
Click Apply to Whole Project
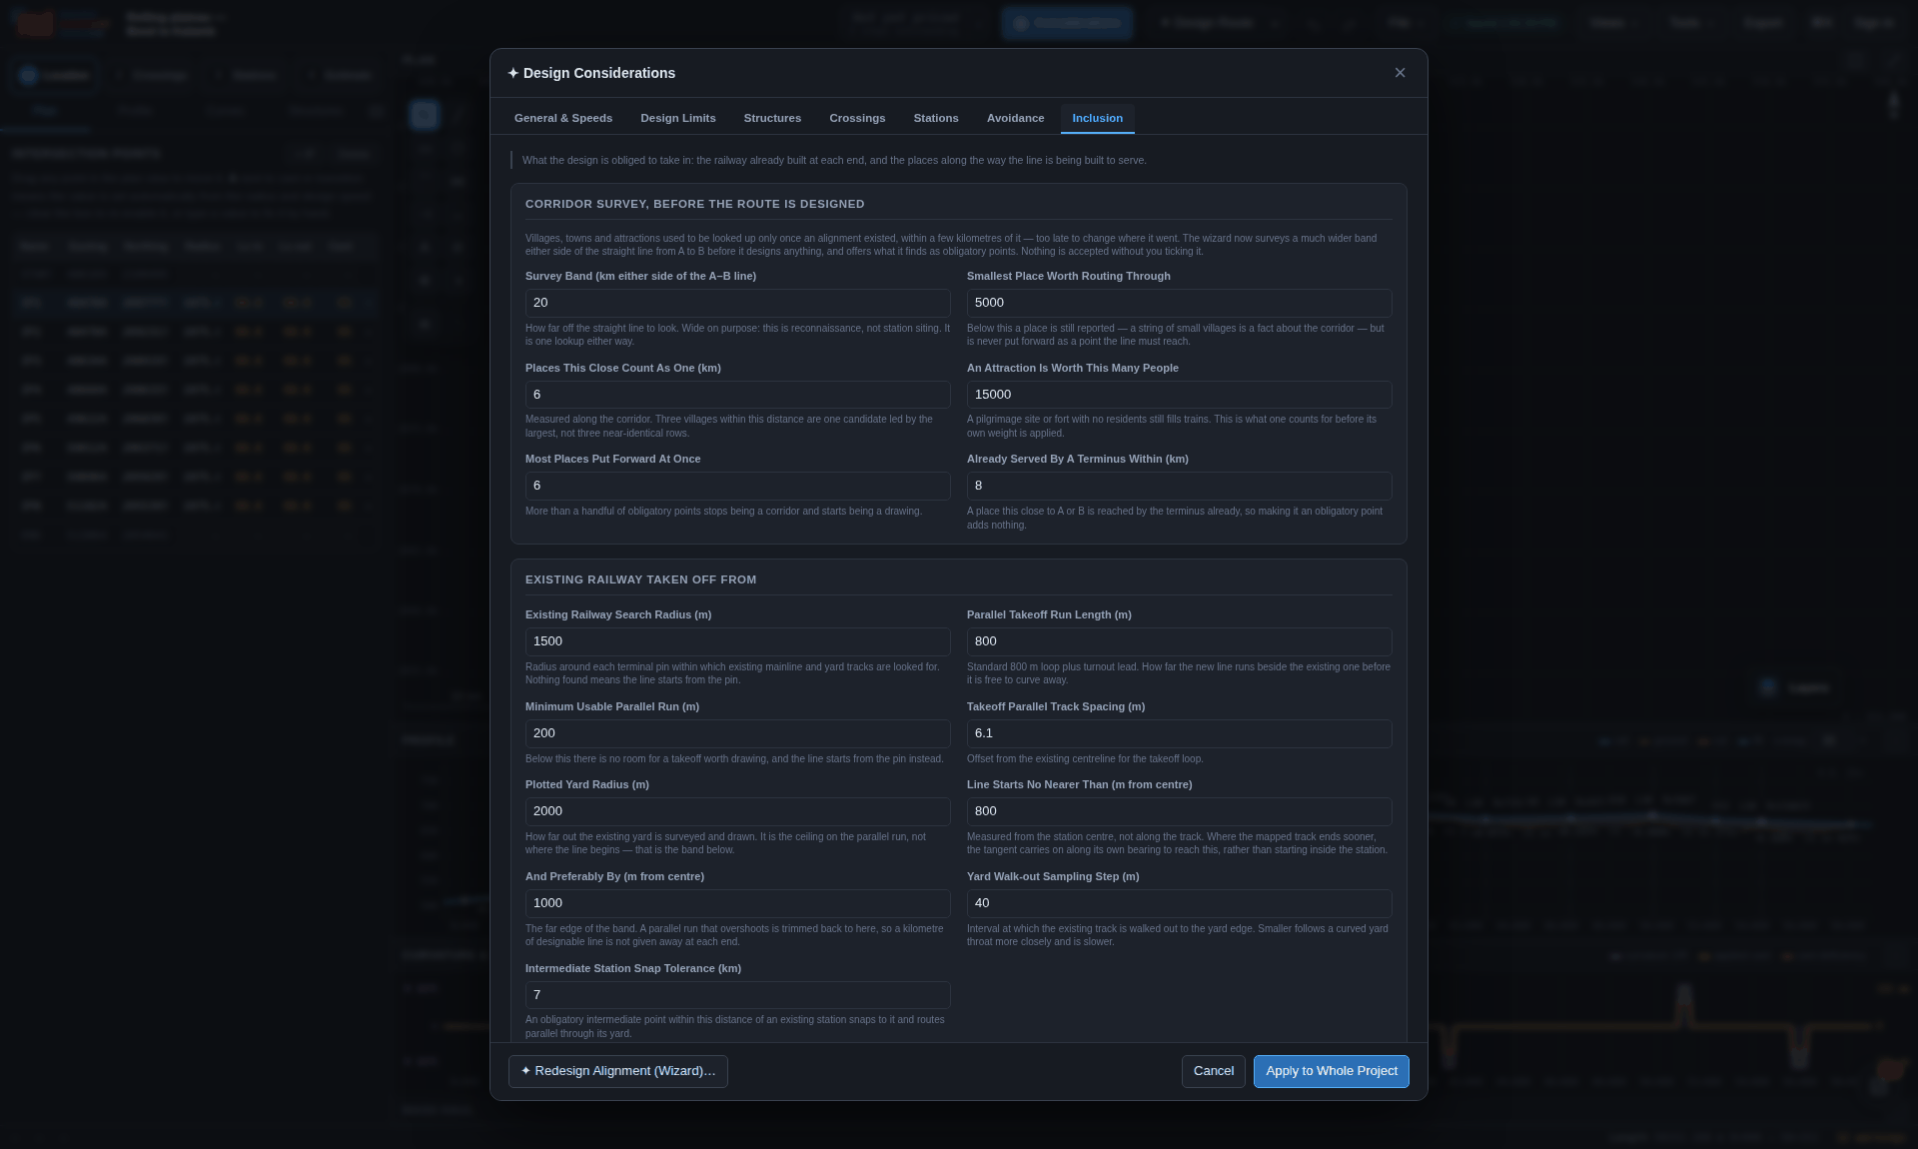[x=1332, y=1071]
